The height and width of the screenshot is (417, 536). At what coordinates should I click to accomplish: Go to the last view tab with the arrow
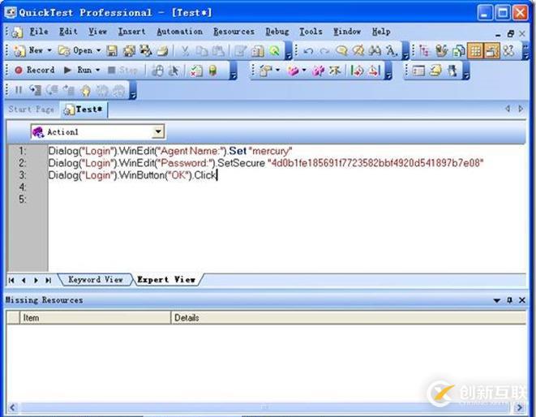(48, 280)
